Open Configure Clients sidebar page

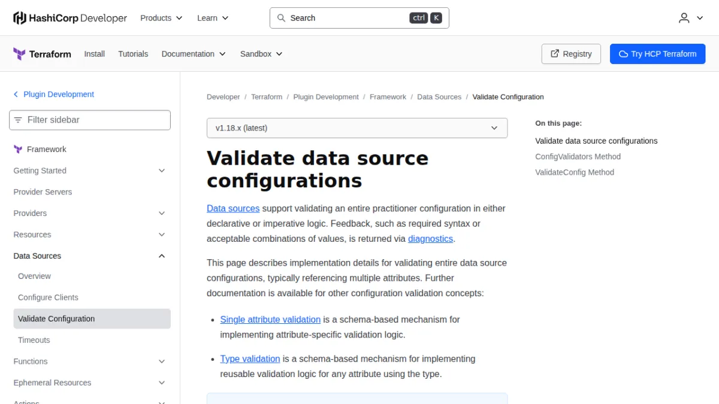point(48,297)
